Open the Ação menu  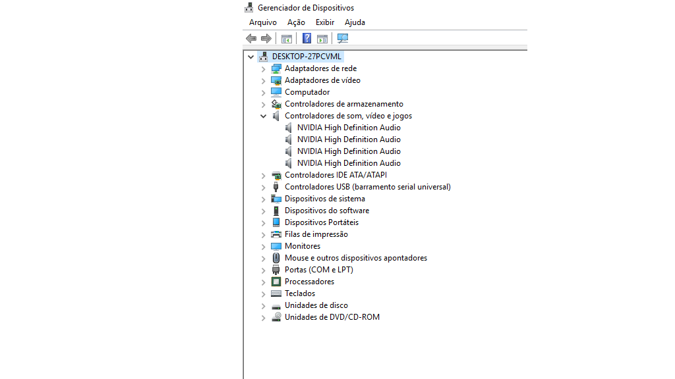(x=296, y=22)
